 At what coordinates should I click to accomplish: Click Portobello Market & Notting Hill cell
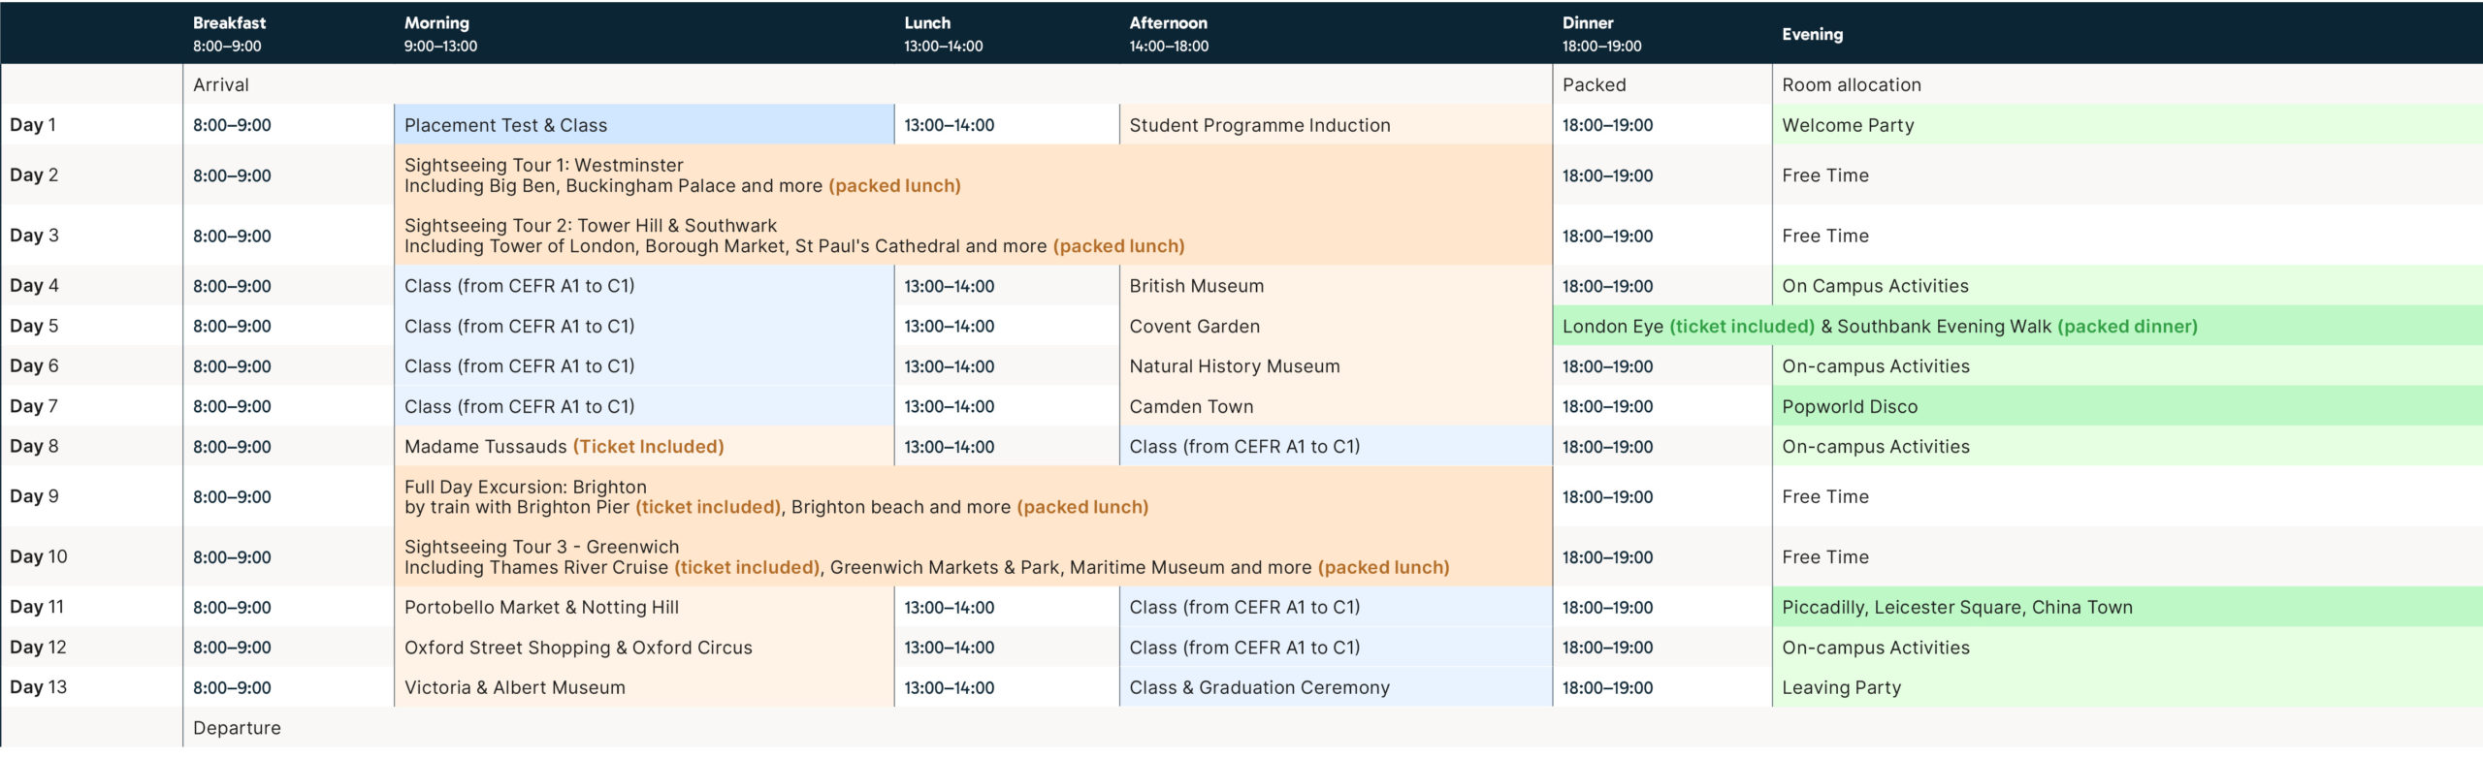[x=541, y=608]
